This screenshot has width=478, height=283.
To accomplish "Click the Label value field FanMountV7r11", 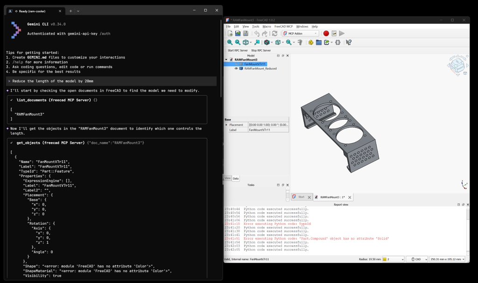I will pyautogui.click(x=268, y=130).
